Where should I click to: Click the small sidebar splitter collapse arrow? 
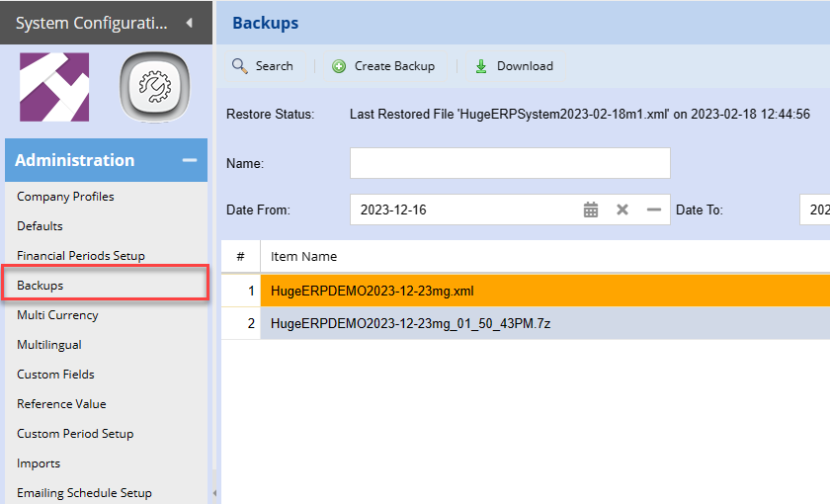point(214,492)
